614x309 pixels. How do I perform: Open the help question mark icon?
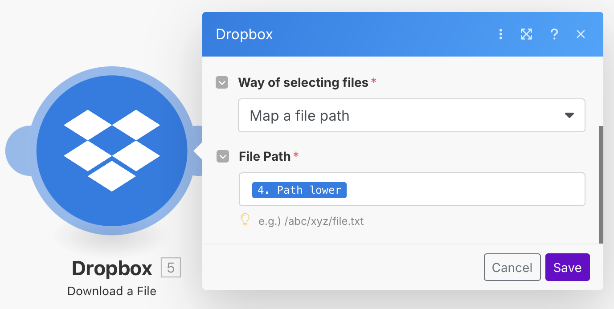[554, 34]
